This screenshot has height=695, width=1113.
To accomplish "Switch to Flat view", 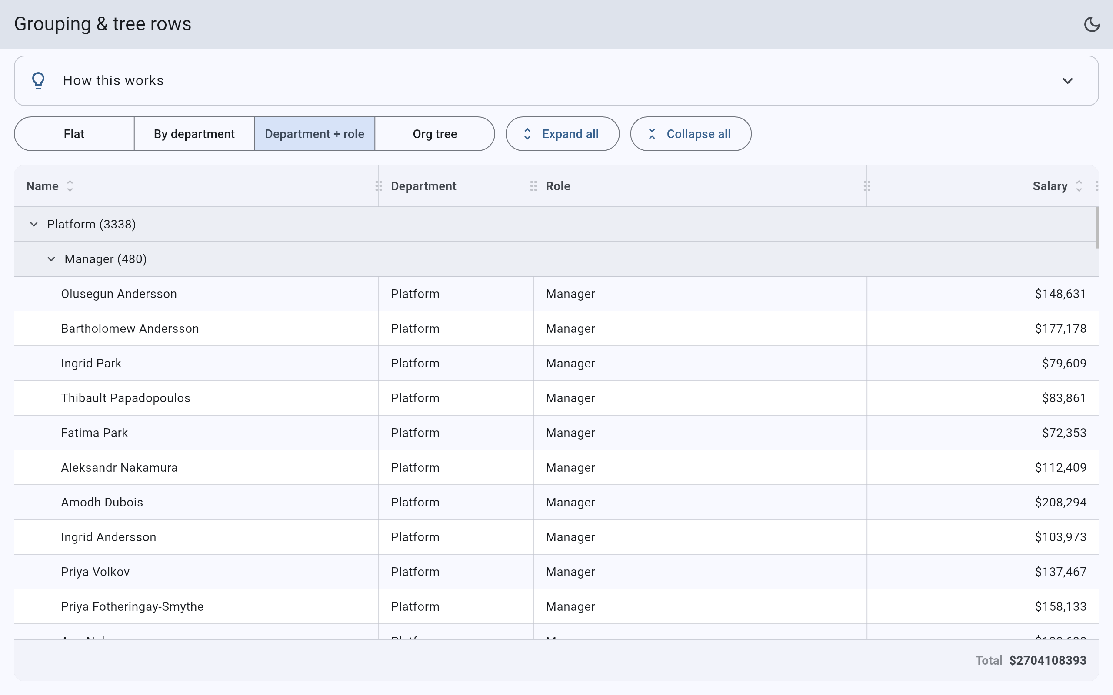I will (74, 134).
